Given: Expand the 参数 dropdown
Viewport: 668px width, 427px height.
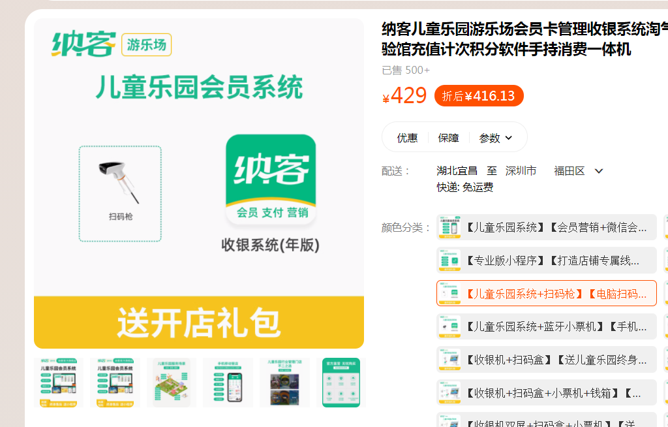Looking at the screenshot, I should pos(495,137).
